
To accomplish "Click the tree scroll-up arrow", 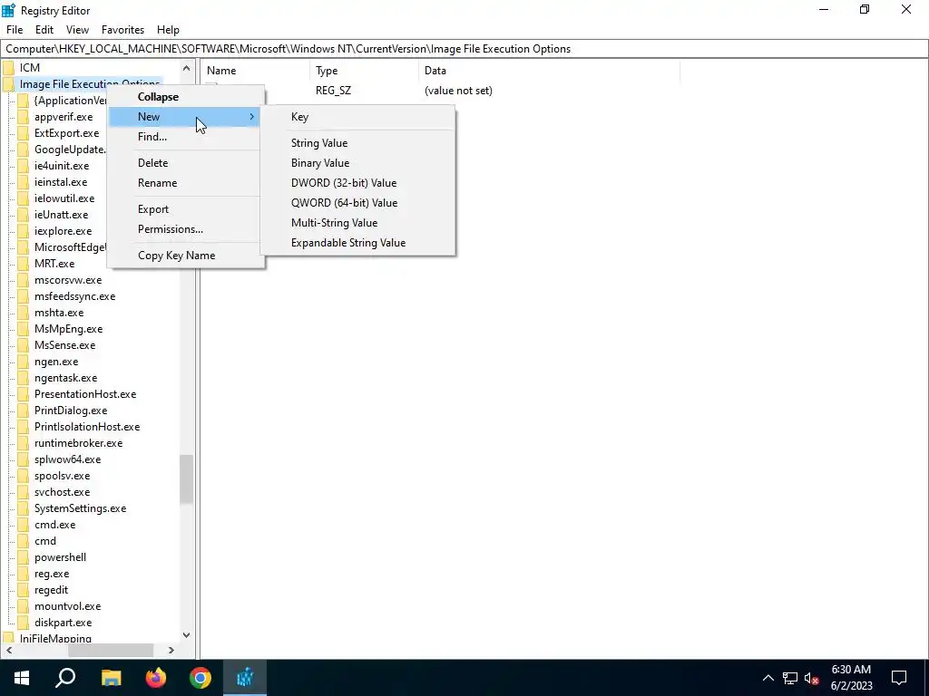I will point(186,68).
